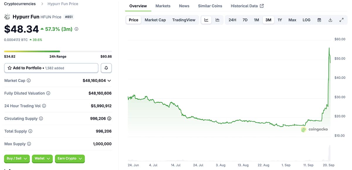Click the 24h price range bar
352x170 pixels.
point(58,51)
